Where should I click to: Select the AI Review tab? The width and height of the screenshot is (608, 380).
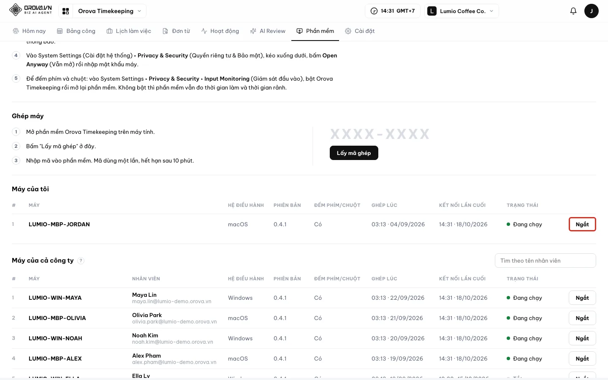coord(268,31)
